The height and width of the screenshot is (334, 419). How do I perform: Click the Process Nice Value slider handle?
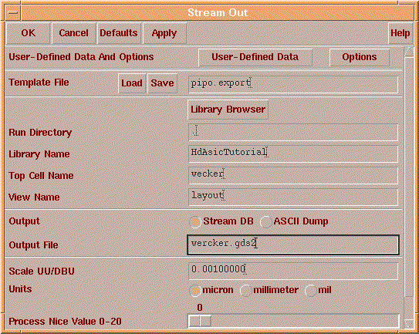point(200,321)
